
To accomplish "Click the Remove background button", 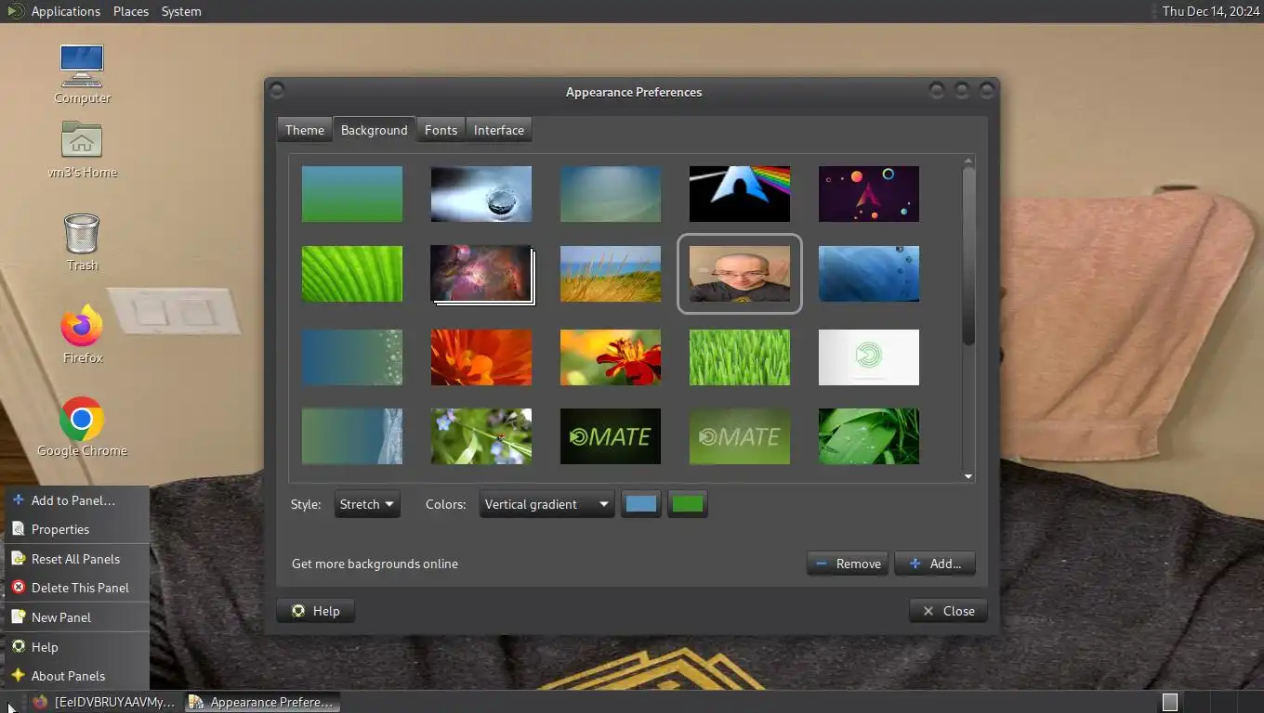I will click(848, 564).
